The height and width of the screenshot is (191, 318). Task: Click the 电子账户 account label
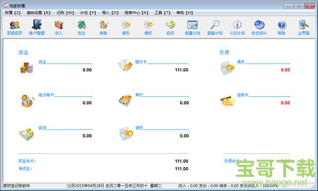pyautogui.click(x=46, y=95)
